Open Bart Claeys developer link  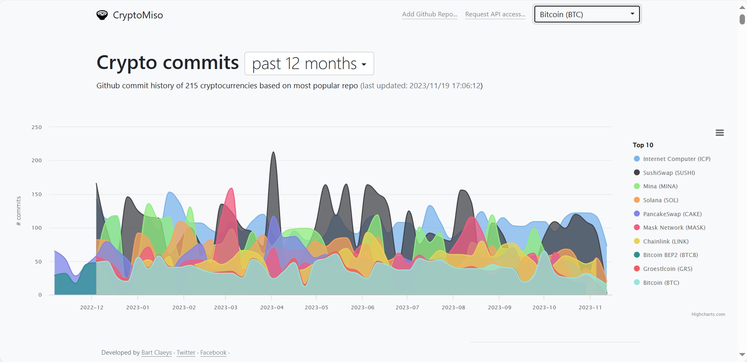pyautogui.click(x=157, y=353)
